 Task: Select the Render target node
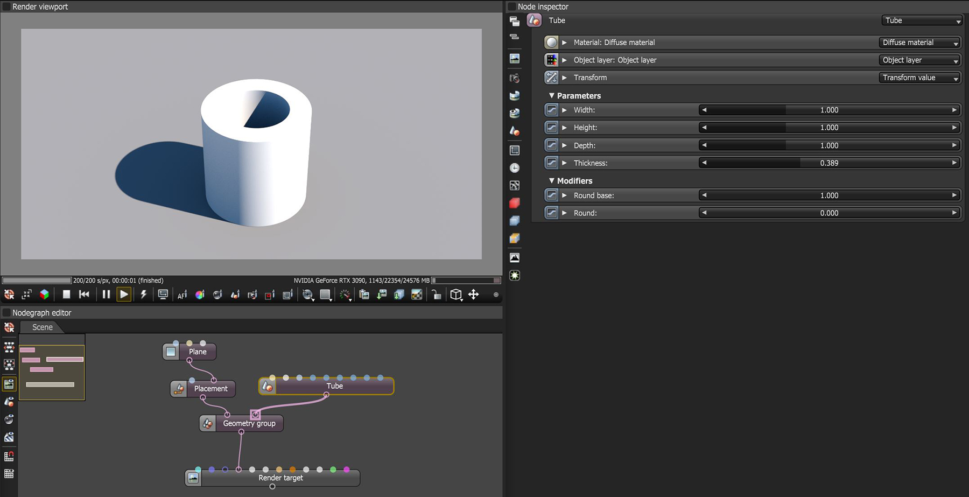[272, 478]
